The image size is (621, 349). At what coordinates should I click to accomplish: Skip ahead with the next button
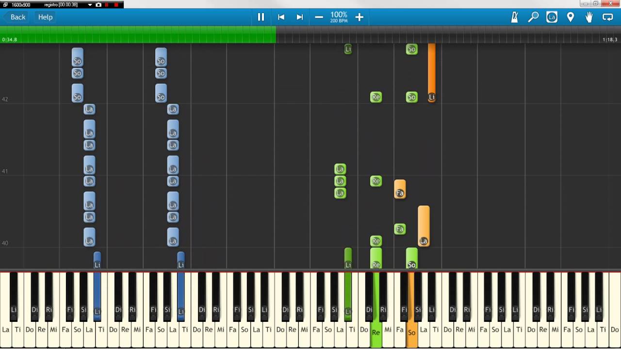coord(300,17)
